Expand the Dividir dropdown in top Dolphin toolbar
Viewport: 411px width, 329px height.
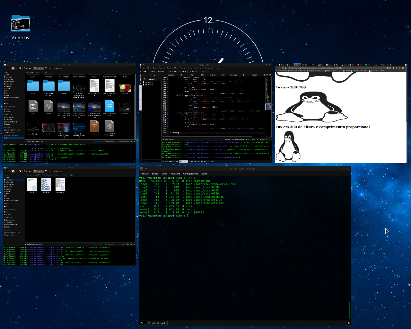point(48,68)
